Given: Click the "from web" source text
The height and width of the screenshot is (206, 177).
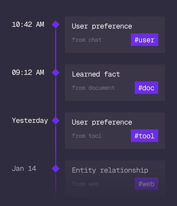Looking at the screenshot, I should click(85, 184).
